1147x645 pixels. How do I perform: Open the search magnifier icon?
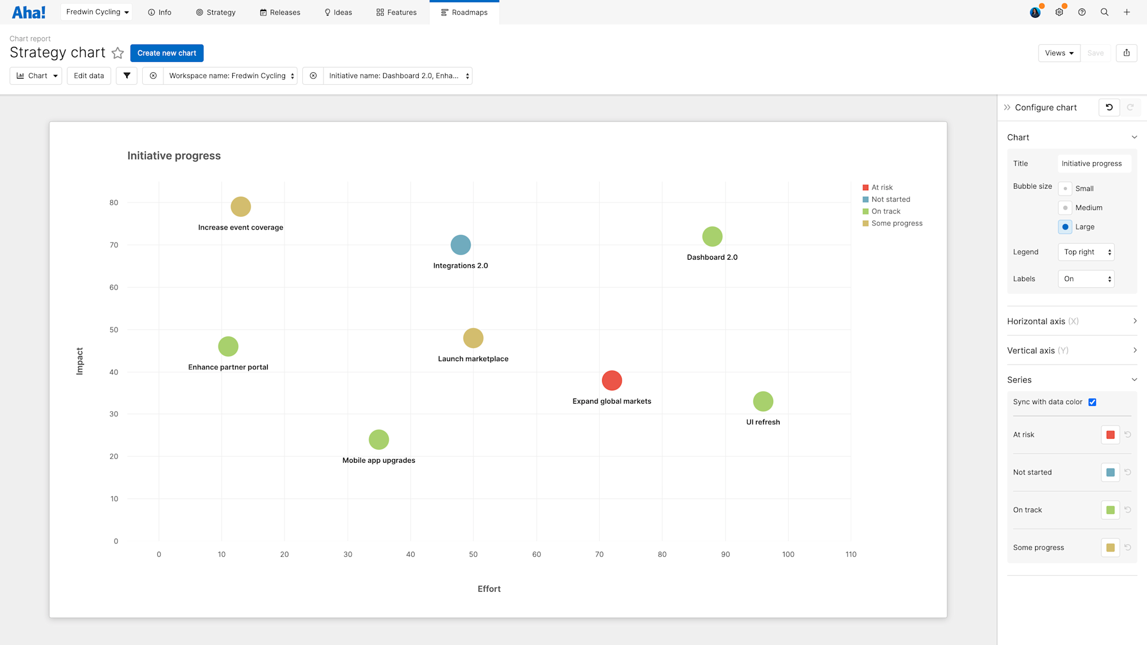pos(1104,12)
